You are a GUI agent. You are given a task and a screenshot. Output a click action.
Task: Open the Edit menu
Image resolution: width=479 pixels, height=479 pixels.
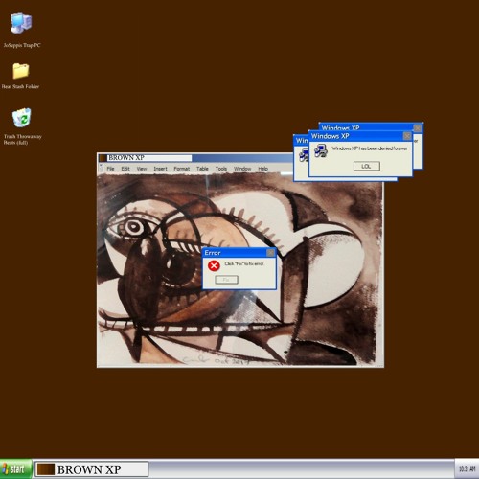(x=125, y=169)
